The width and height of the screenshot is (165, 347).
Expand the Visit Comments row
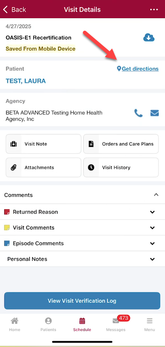pos(82,228)
